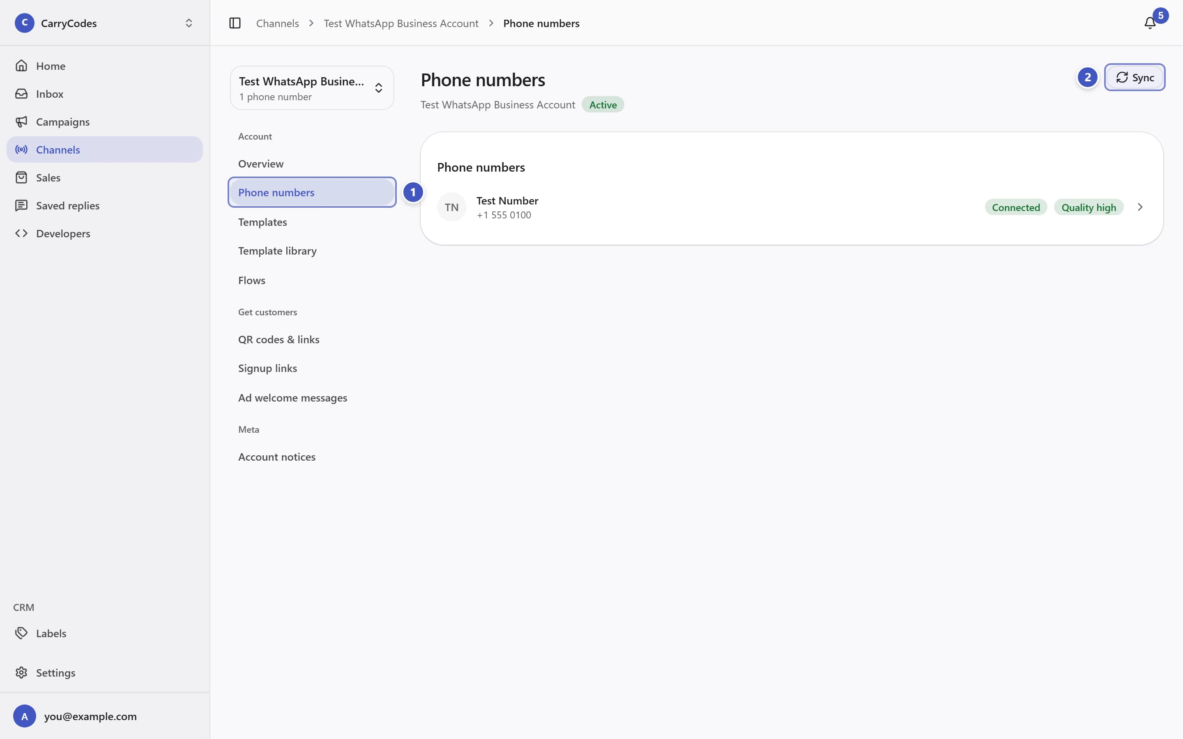Click the Quality high badge

click(x=1089, y=207)
